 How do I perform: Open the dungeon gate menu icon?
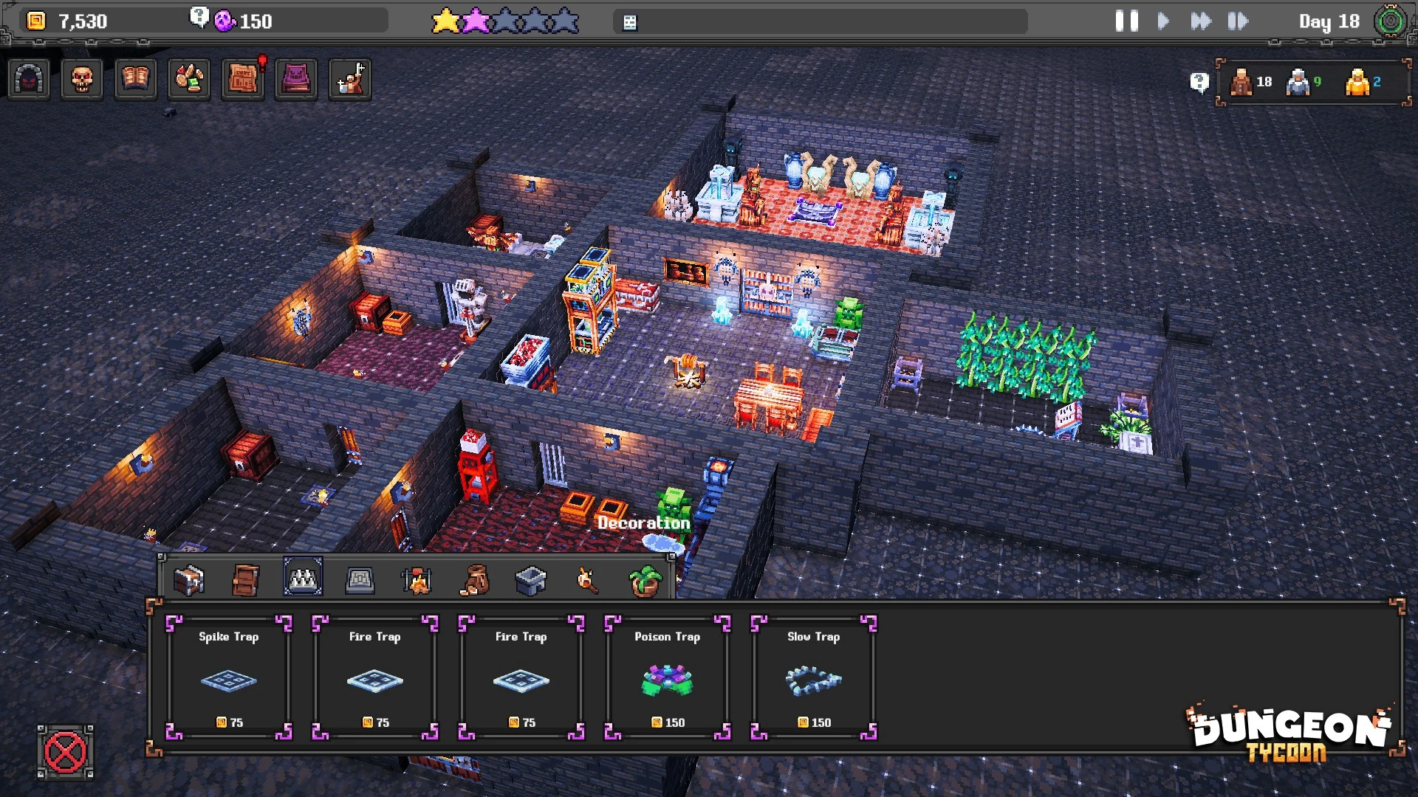click(29, 79)
